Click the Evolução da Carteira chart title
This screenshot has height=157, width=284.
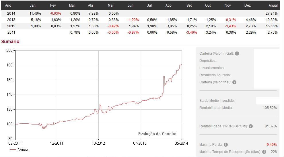tap(157, 134)
